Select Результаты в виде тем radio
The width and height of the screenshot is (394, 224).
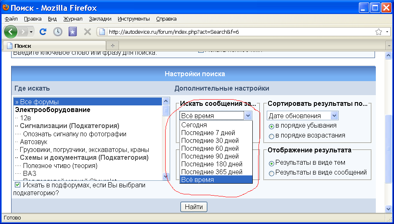click(x=271, y=163)
